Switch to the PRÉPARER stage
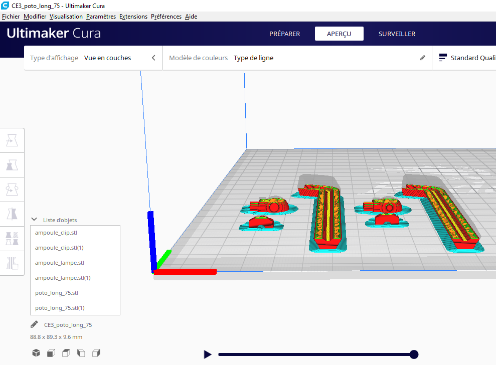Screen dimensions: 496x365 pos(285,34)
